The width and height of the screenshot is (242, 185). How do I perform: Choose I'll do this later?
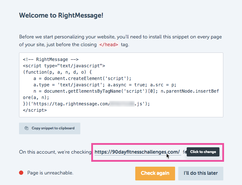coord(201,173)
